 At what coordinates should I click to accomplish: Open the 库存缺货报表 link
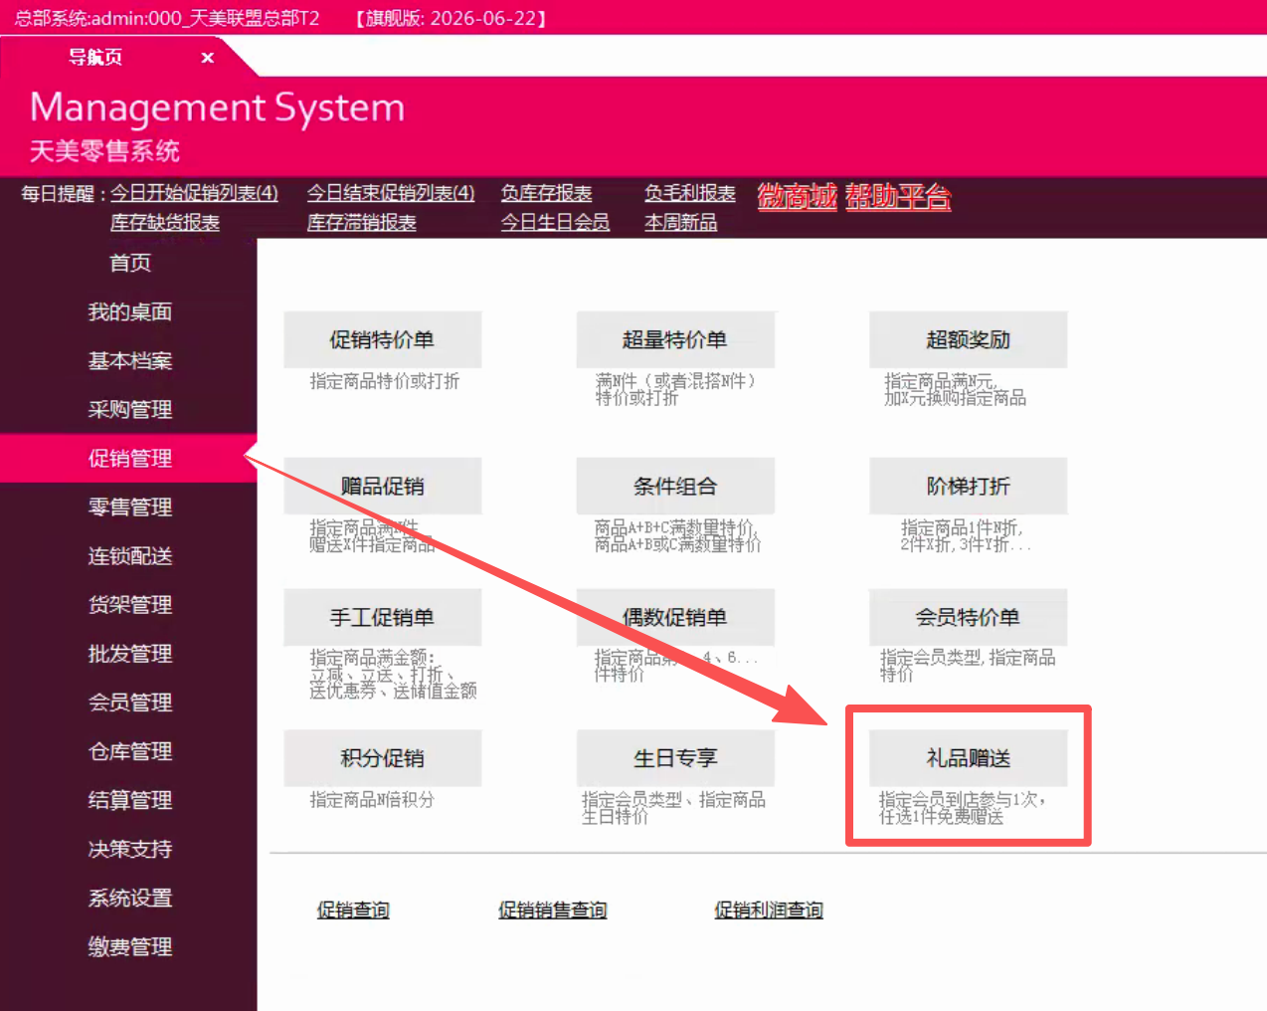coord(165,222)
